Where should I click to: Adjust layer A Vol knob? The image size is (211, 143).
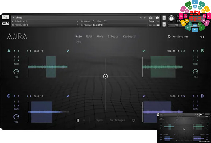(x=16, y=72)
